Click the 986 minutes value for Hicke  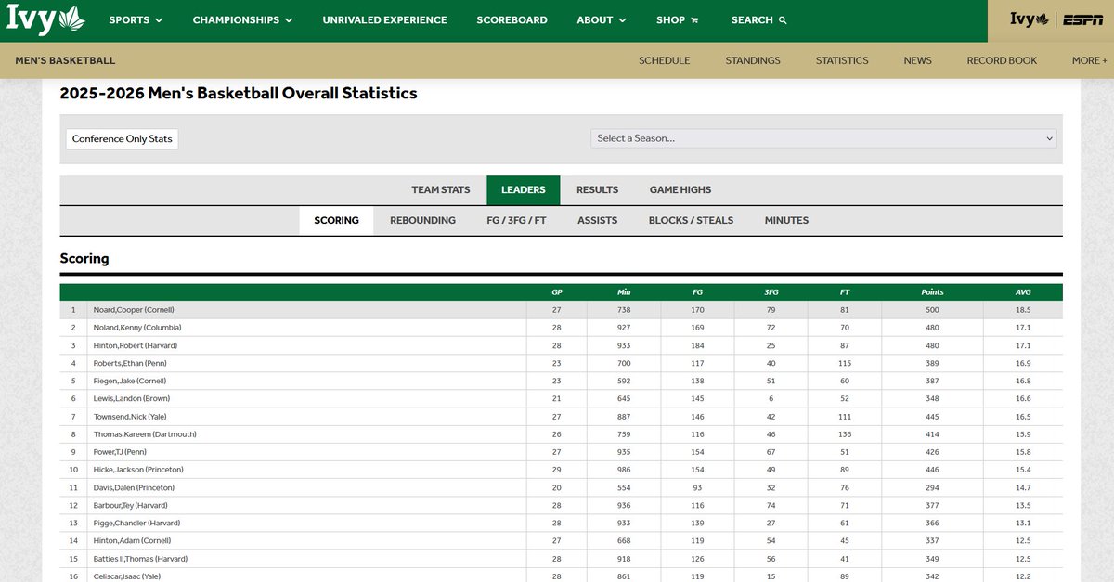coord(624,470)
